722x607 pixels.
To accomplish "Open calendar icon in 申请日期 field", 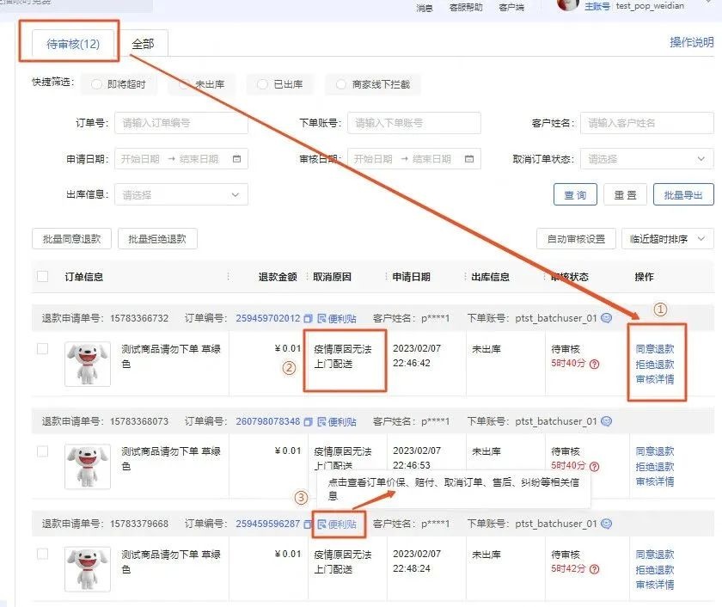I will point(236,159).
